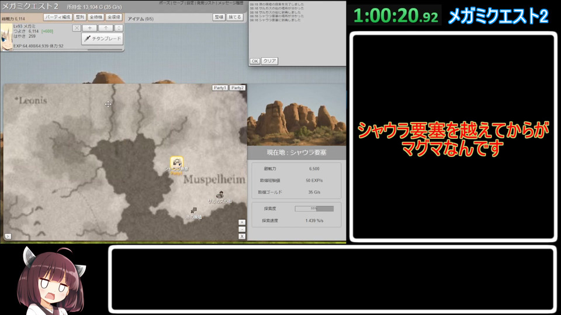Select the 港の廃墟 ruins icon on the map
The height and width of the screenshot is (315, 561).
point(193,211)
